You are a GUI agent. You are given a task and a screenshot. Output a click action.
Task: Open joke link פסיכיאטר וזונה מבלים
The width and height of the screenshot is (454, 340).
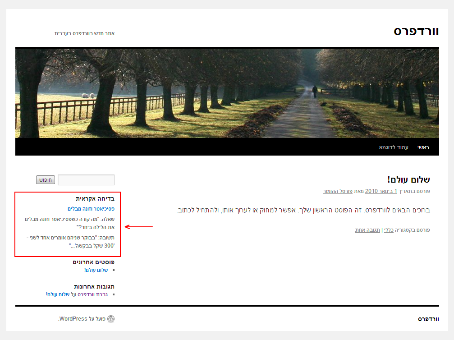tap(91, 209)
